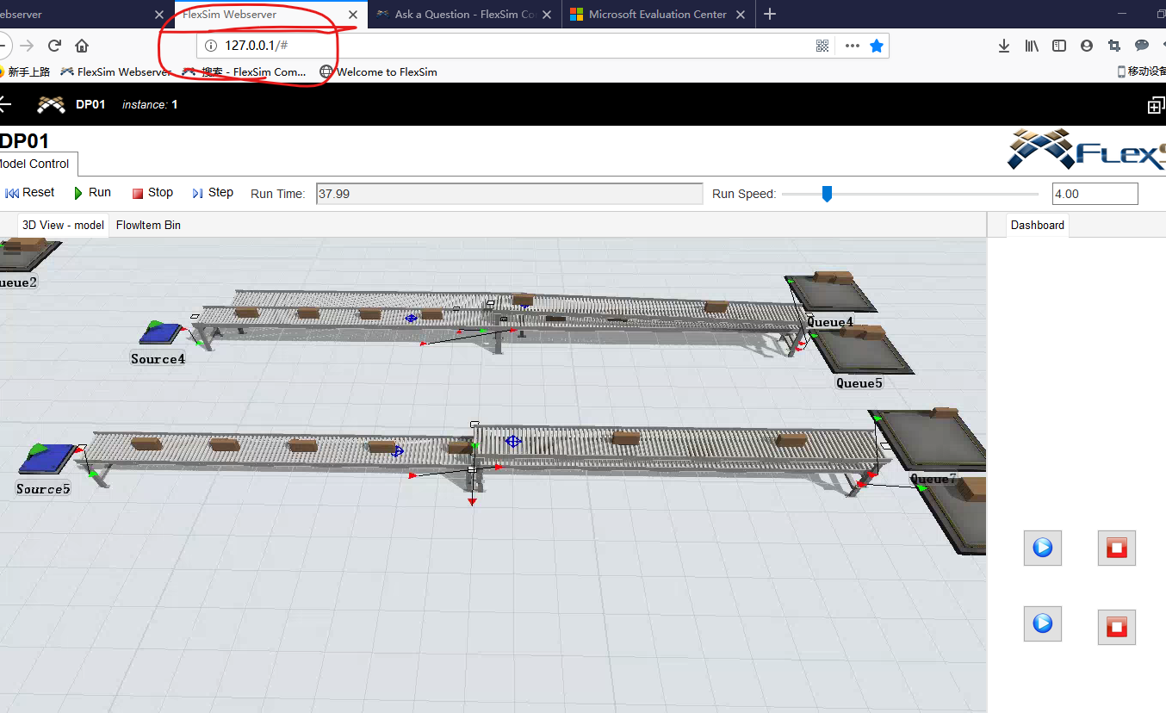Select the Queue5 object in 3D view
Image resolution: width=1166 pixels, height=713 pixels.
(861, 353)
